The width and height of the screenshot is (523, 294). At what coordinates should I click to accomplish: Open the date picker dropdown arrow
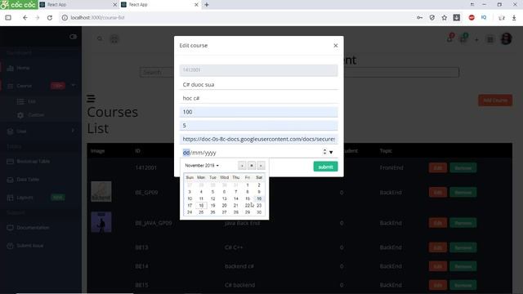pos(331,153)
